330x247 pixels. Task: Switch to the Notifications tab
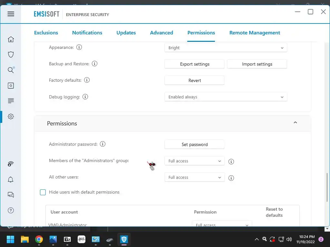[x=87, y=33]
